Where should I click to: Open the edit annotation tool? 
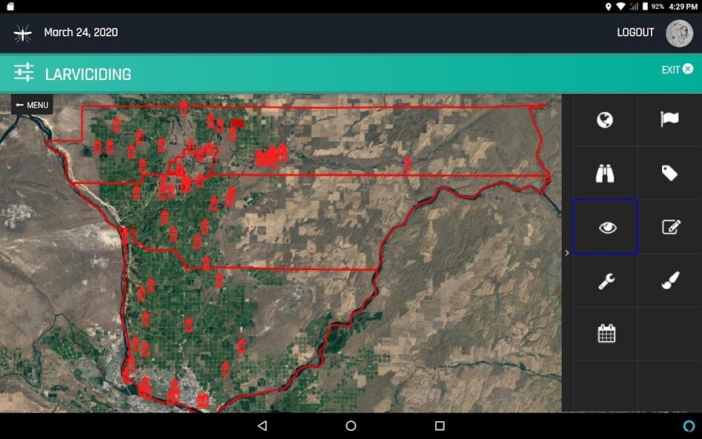tap(669, 227)
